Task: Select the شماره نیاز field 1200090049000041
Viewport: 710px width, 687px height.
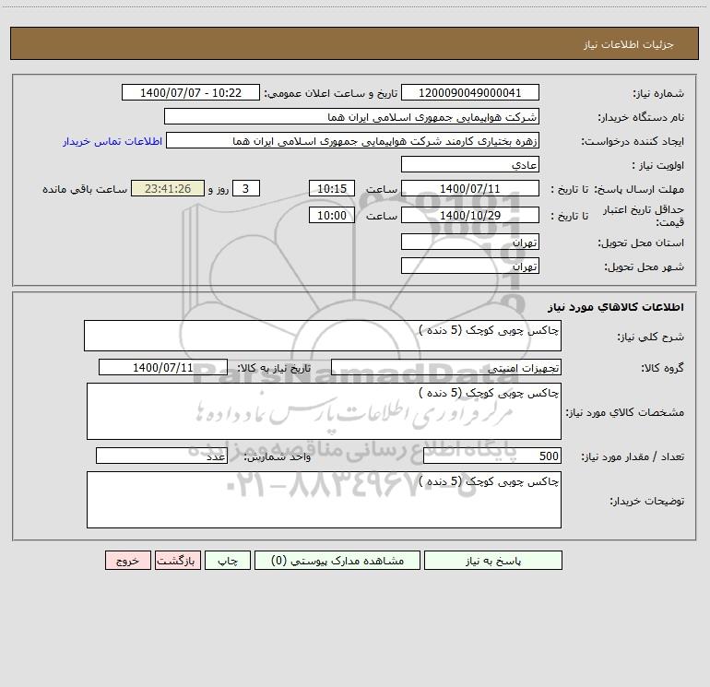Action: (470, 92)
